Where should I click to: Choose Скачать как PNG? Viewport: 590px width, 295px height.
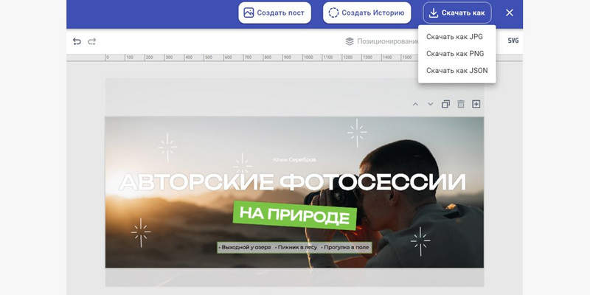457,54
